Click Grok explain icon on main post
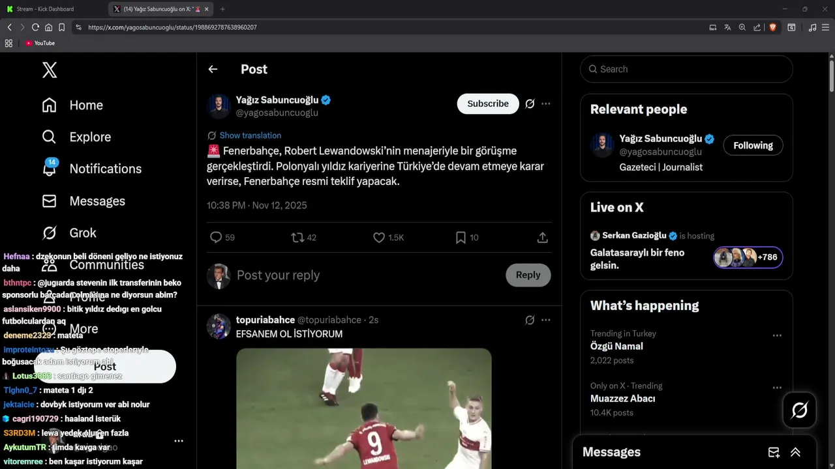The width and height of the screenshot is (835, 469). pos(530,104)
